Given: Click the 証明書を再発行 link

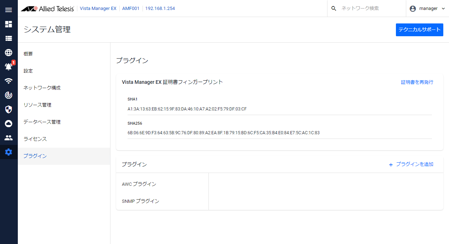Looking at the screenshot, I should [417, 82].
